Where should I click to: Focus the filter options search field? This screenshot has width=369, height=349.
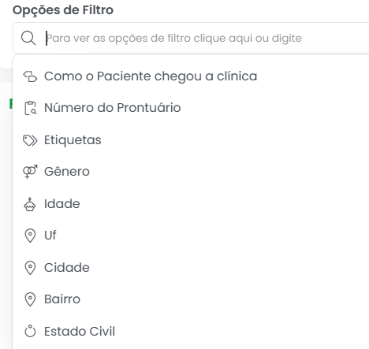click(x=191, y=39)
